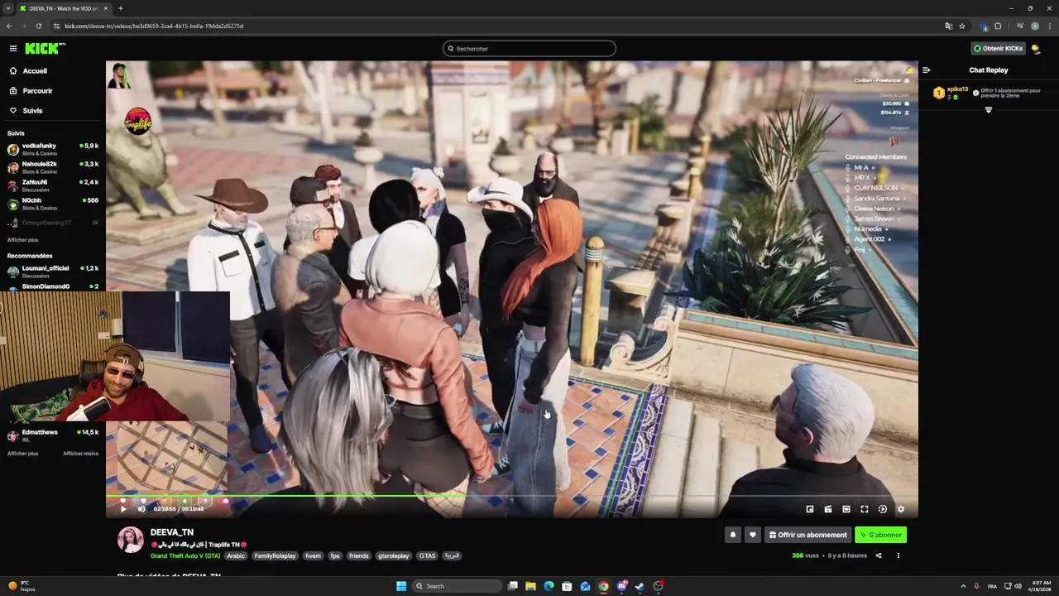This screenshot has width=1059, height=596.
Task: Share the video
Action: coord(879,555)
